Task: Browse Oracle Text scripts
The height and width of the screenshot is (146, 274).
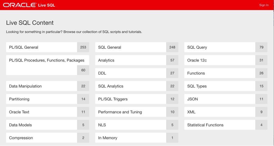Action: click(x=41, y=112)
